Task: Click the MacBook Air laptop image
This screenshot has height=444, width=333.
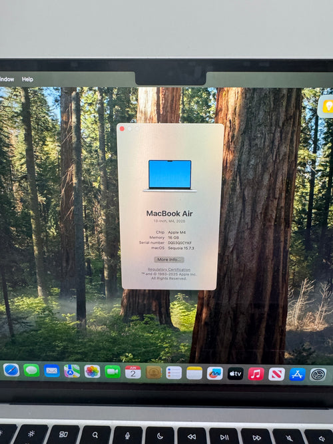Action: (x=170, y=176)
